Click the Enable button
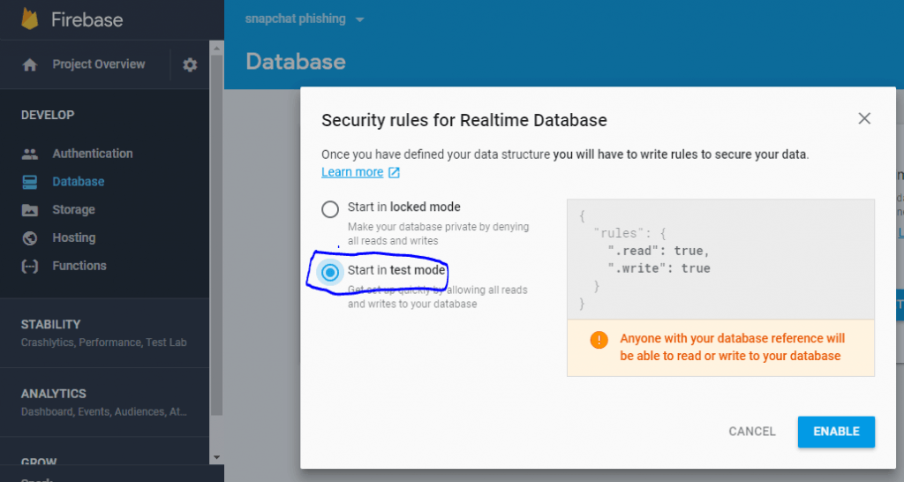The width and height of the screenshot is (904, 482). (x=836, y=432)
